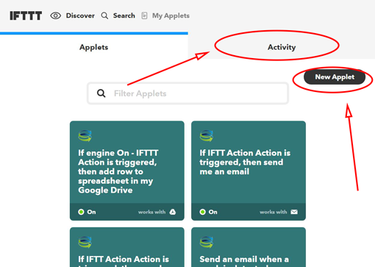Click service logo on Google Drive applet card

(85, 136)
